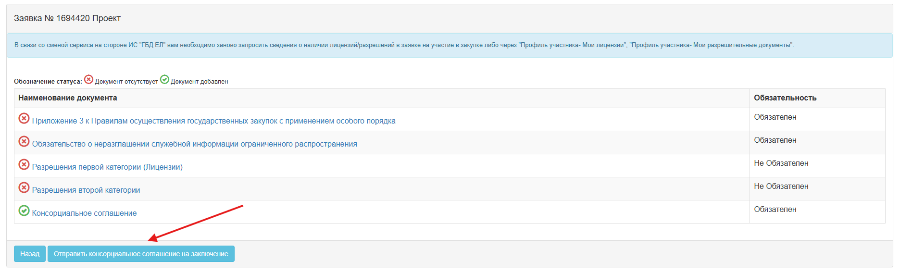Click the Обязательность column header
This screenshot has width=900, height=273.
[x=785, y=98]
